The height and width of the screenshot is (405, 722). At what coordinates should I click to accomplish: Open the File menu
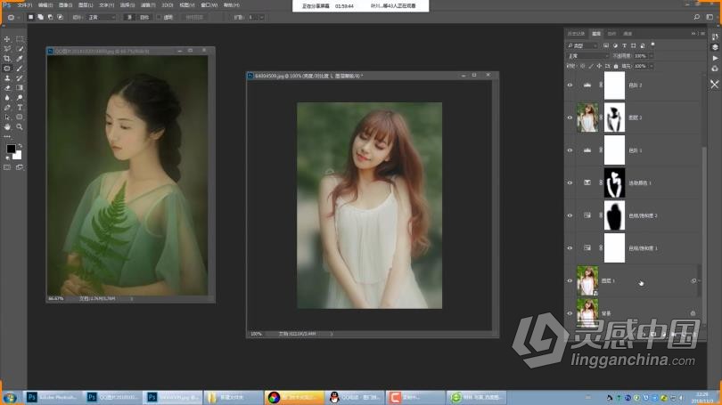24,5
